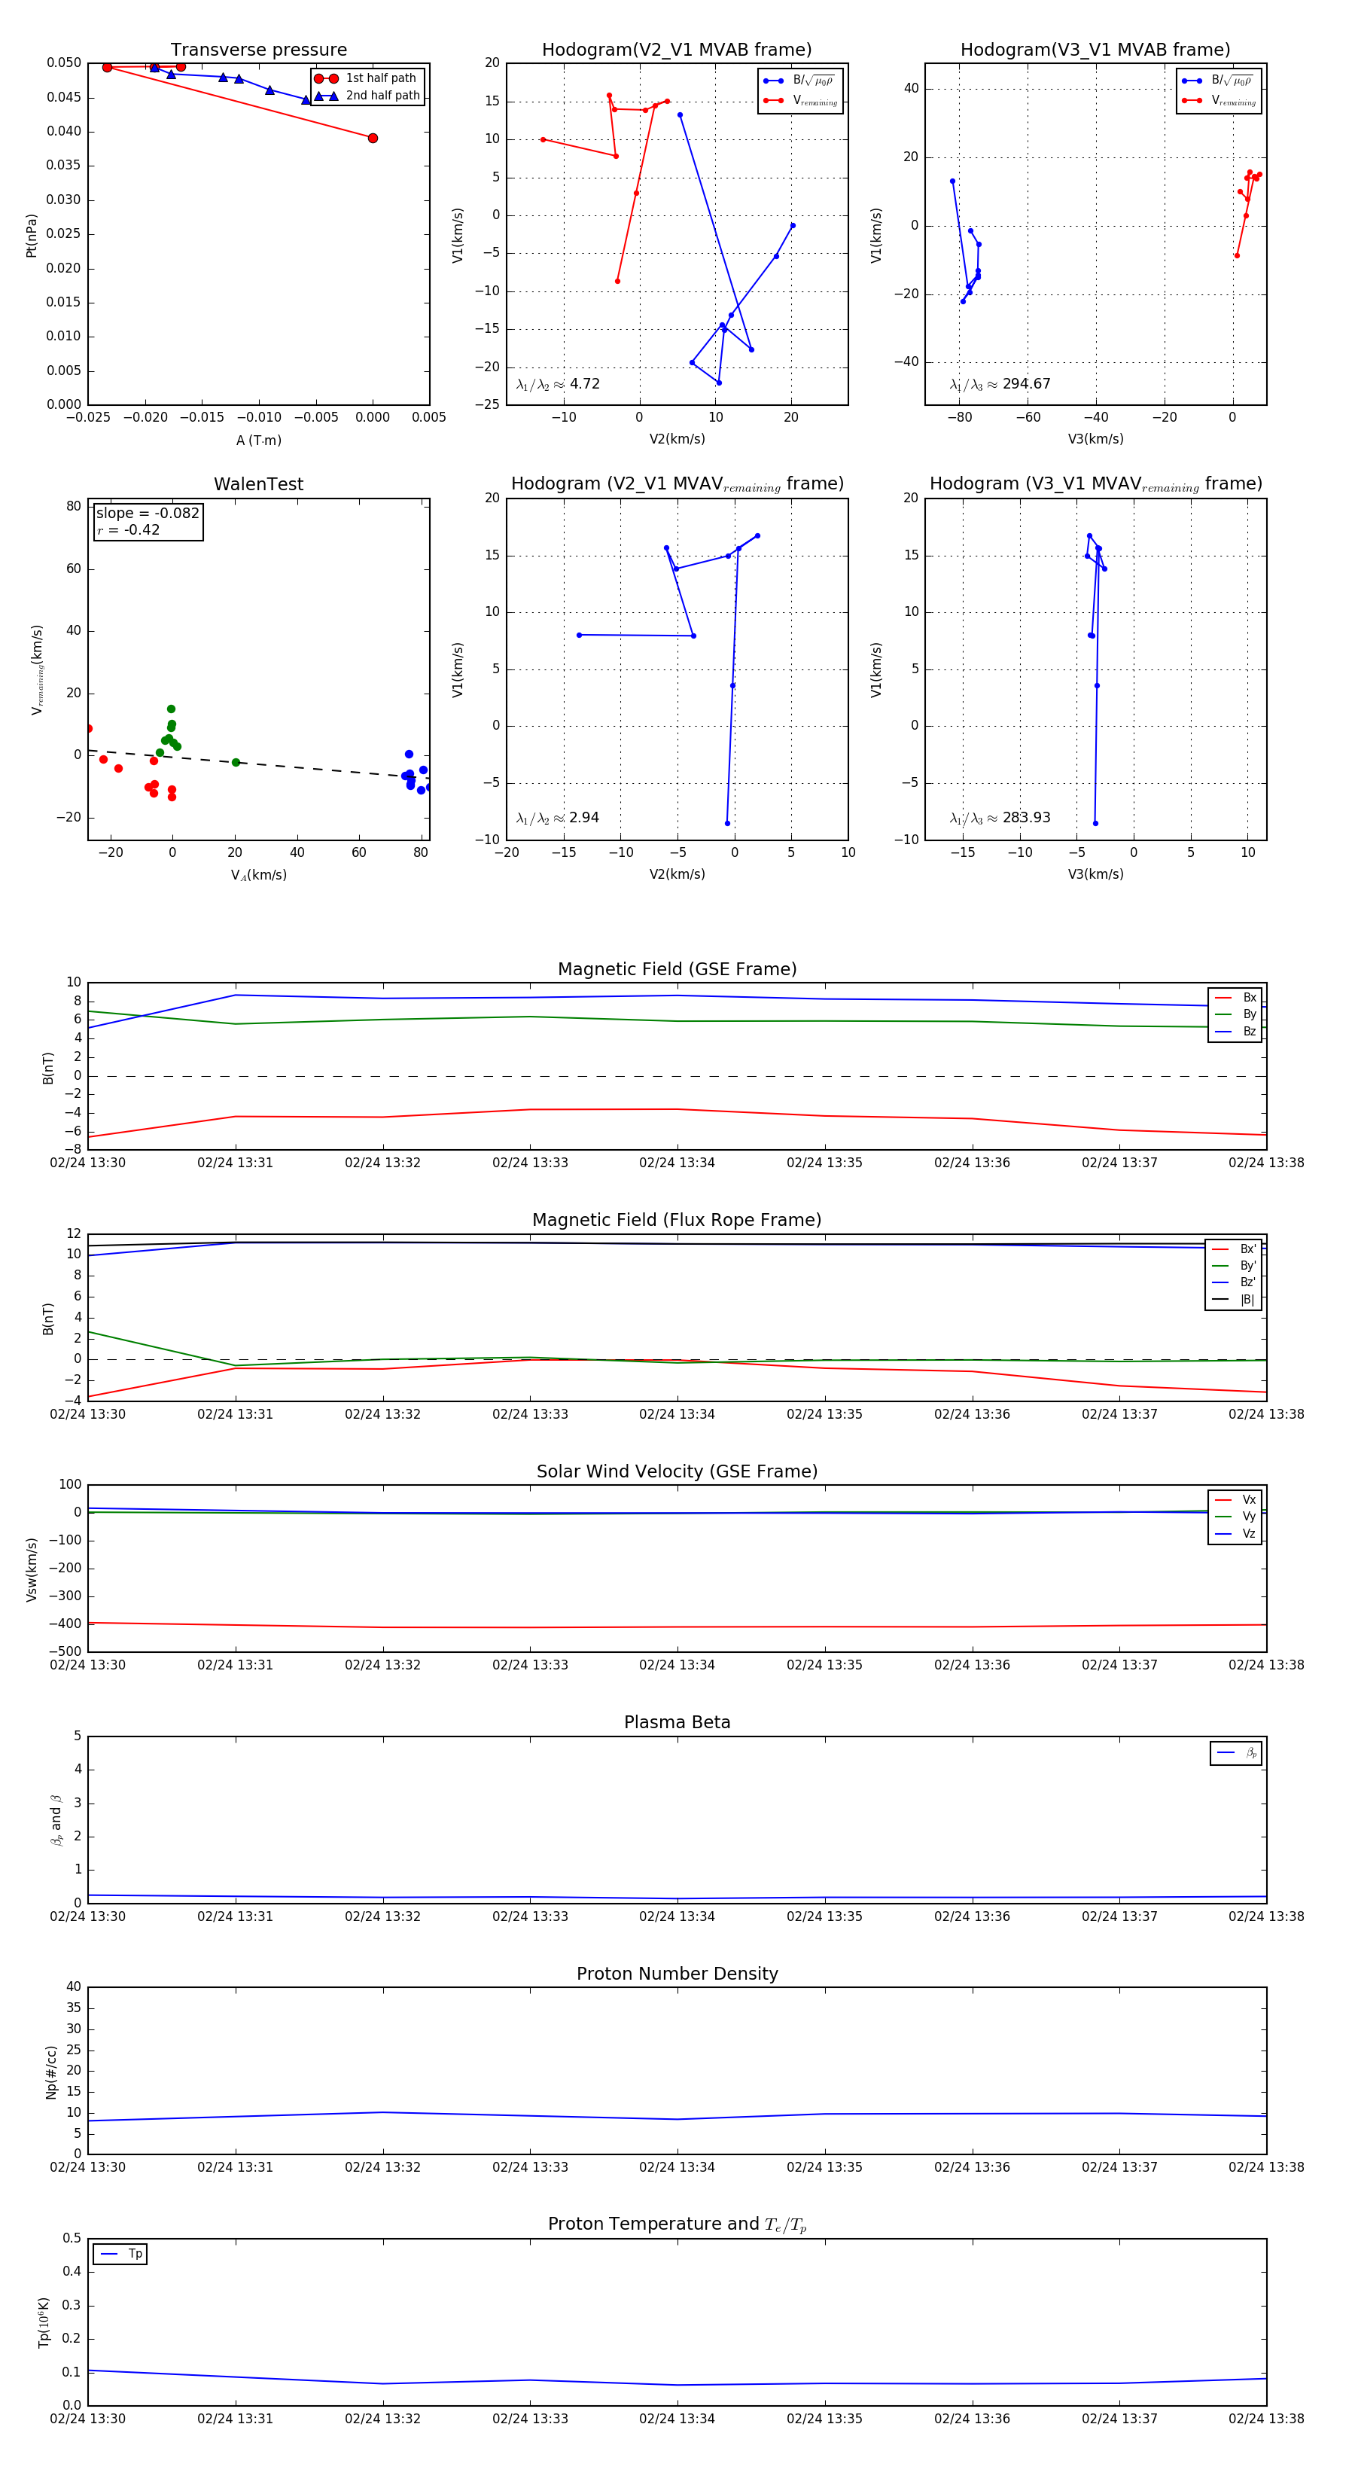Click the "Solar Wind Velocity (GSE Frame)" title
The image size is (1355, 2485).
[677, 1471]
